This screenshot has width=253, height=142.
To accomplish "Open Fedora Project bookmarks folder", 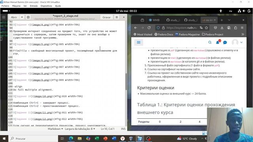I will pyautogui.click(x=213, y=34).
